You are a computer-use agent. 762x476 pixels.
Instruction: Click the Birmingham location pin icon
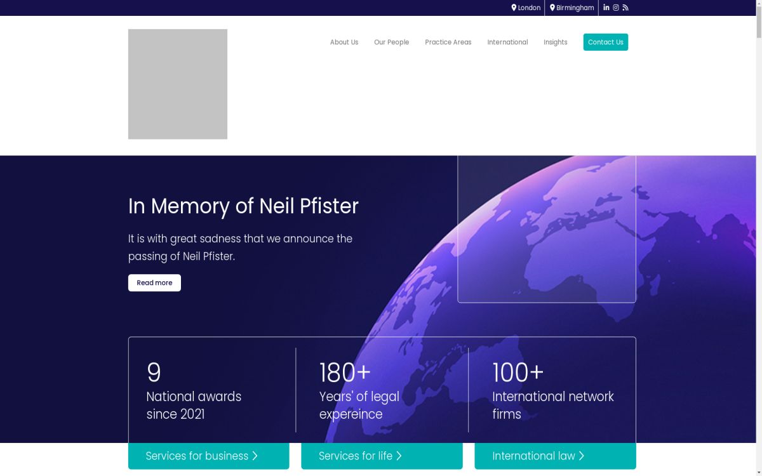[551, 8]
